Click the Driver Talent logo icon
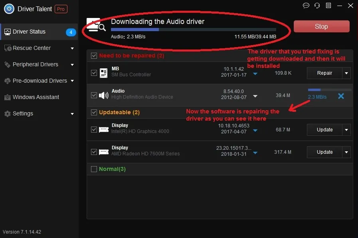 9,9
